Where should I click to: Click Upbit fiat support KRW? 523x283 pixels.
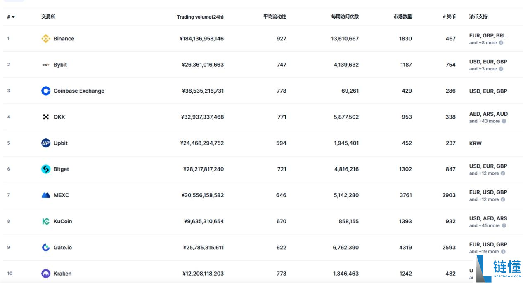click(476, 143)
